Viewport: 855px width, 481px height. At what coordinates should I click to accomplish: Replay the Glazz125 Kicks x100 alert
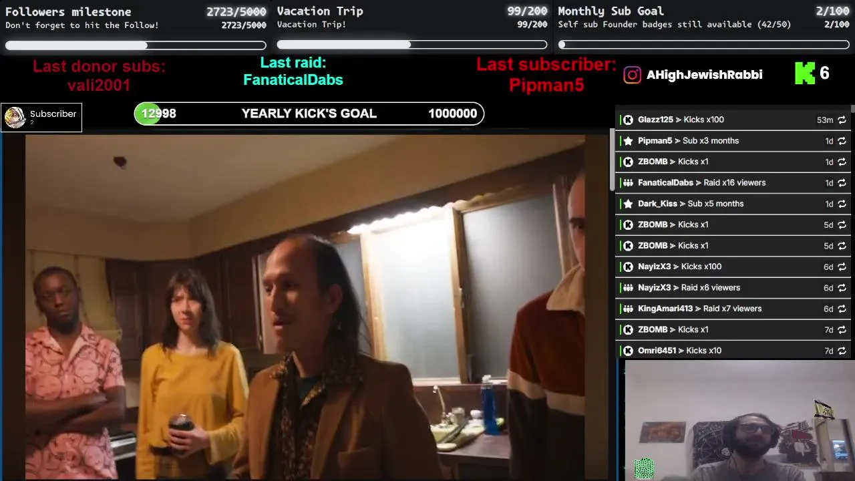tap(842, 120)
